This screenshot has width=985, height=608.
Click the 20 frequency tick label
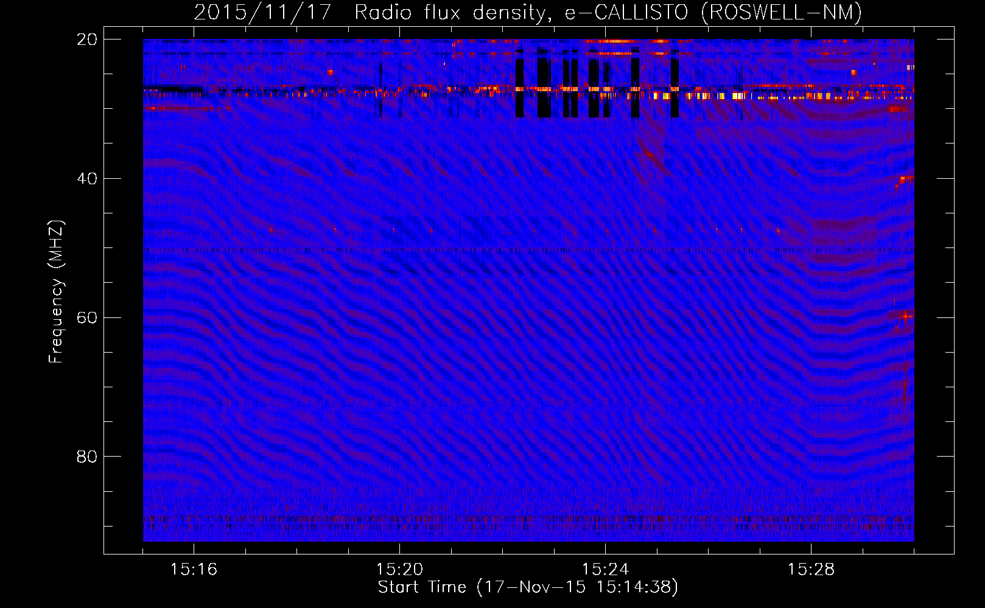[x=87, y=40]
